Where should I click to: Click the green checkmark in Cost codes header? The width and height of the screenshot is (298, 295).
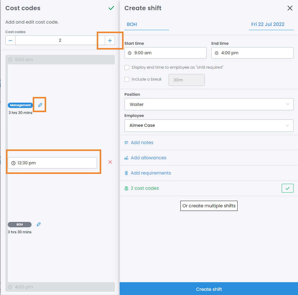tap(111, 8)
